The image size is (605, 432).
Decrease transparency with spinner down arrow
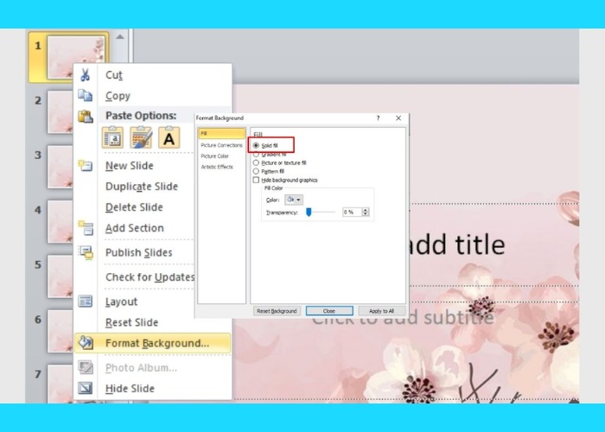[366, 214]
